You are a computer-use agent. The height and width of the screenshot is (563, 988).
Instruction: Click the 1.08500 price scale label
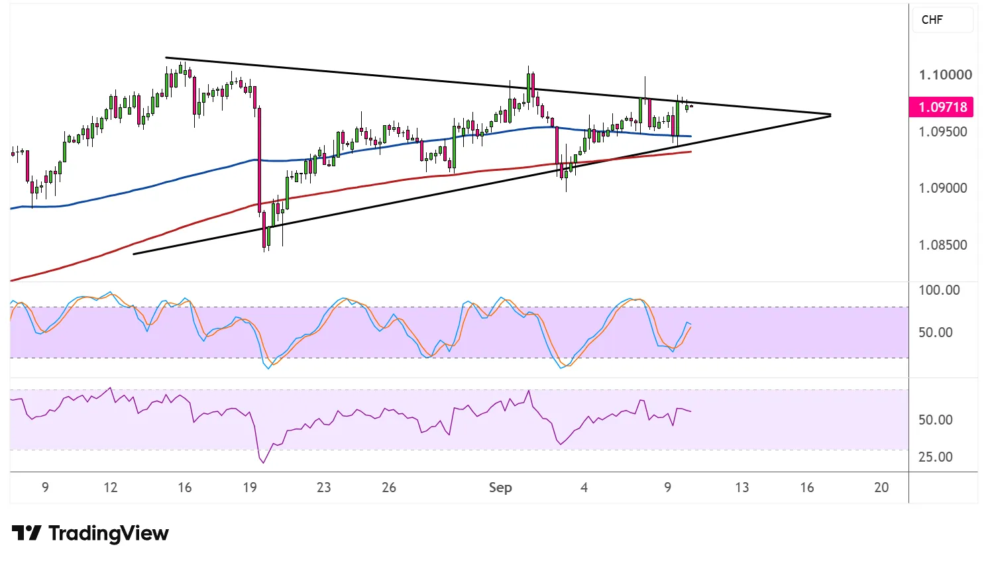942,245
